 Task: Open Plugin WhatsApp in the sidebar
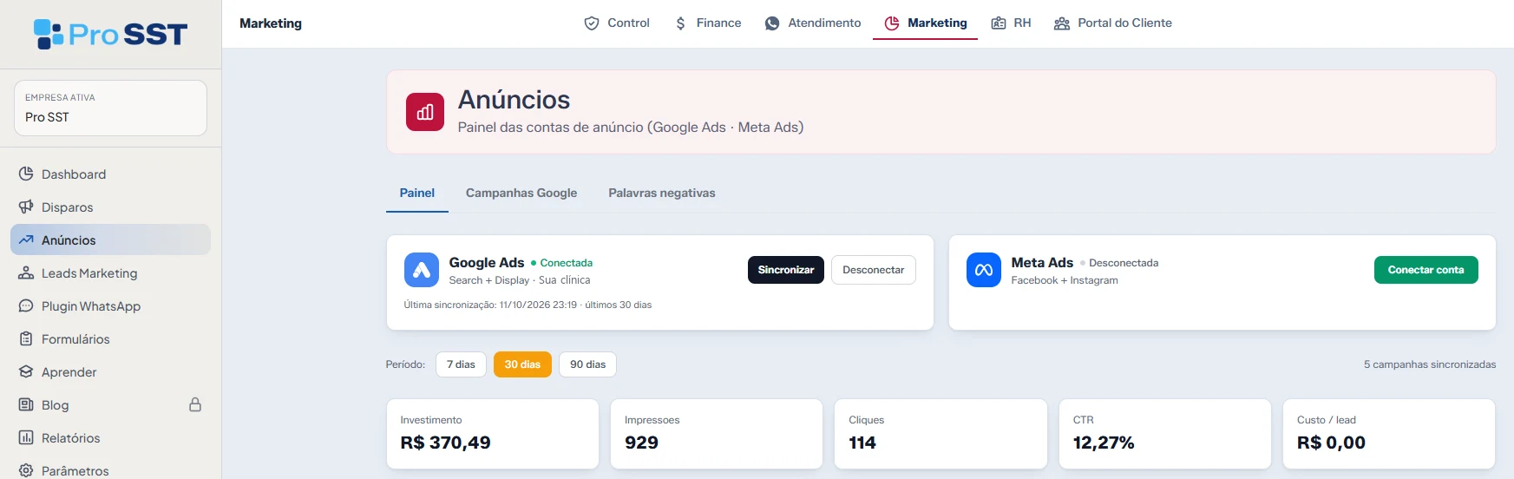click(x=110, y=305)
